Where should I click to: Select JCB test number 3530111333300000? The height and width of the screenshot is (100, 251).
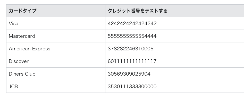132,87
